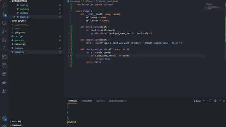Open the Azure view icon
The image size is (226, 127).
coord(4,91)
